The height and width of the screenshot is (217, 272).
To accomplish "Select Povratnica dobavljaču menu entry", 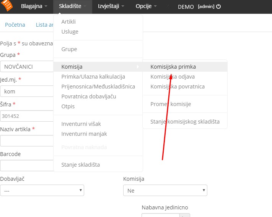I will click(x=89, y=96).
